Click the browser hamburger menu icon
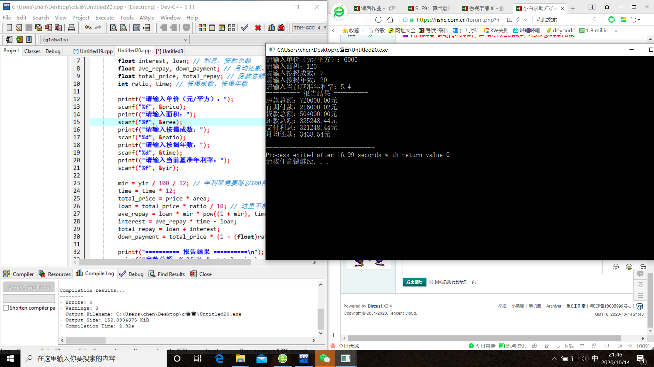The height and width of the screenshot is (367, 654). click(647, 20)
